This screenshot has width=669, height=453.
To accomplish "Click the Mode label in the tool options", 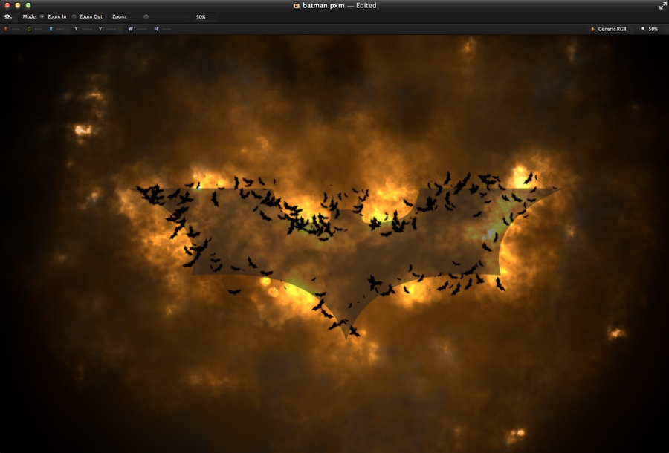I will [x=30, y=16].
